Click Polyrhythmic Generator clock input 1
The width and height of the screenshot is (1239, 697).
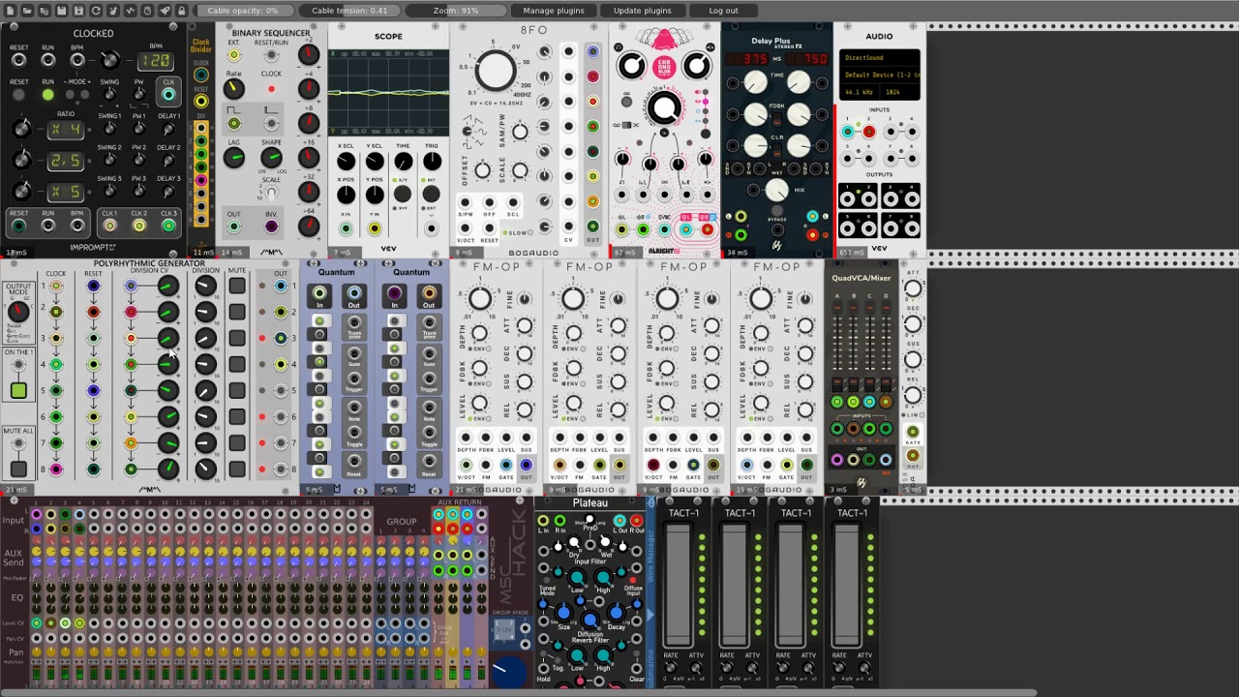56,287
